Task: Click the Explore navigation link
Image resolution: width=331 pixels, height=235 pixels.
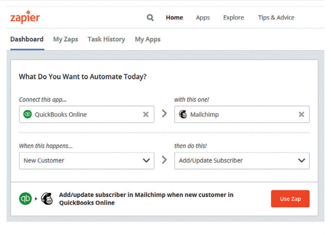Action: pyautogui.click(x=233, y=18)
